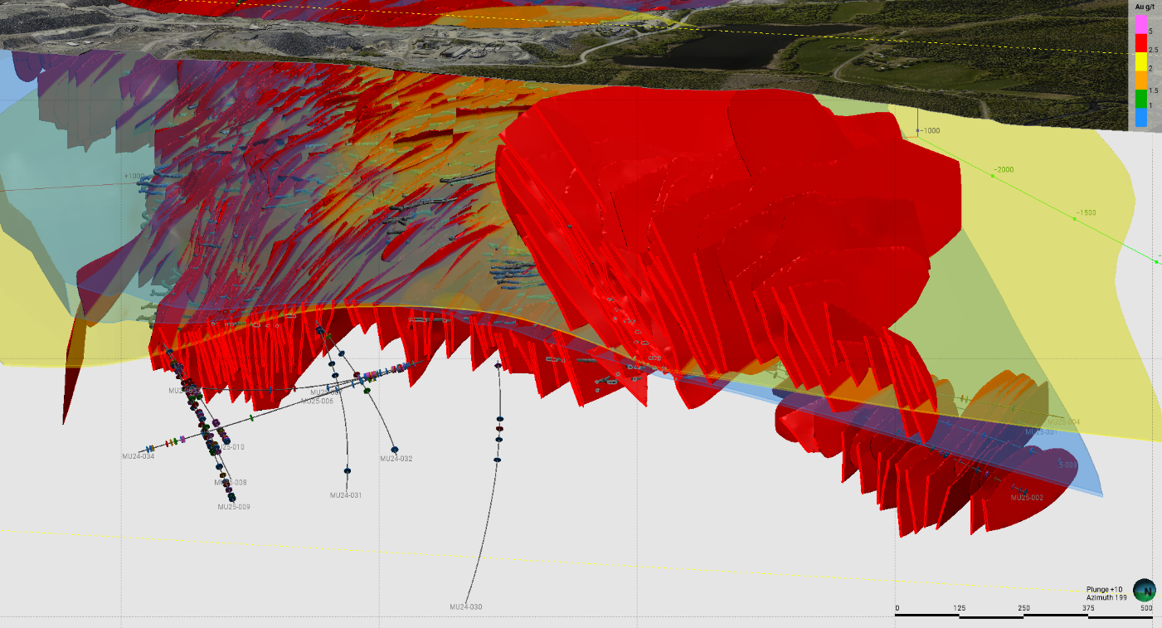Select the yellow band in the Au g/t legend
This screenshot has width=1162, height=628.
coord(1142,62)
